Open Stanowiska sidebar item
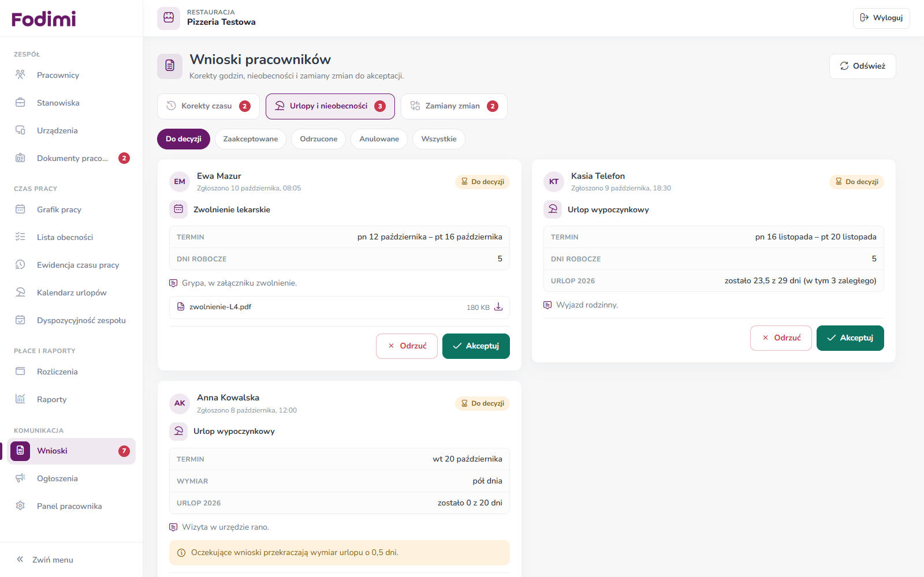Viewport: 924px width, 577px height. pyautogui.click(x=71, y=103)
